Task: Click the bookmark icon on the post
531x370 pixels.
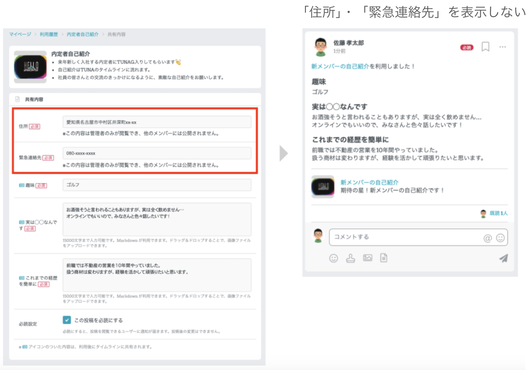Action: coord(485,47)
